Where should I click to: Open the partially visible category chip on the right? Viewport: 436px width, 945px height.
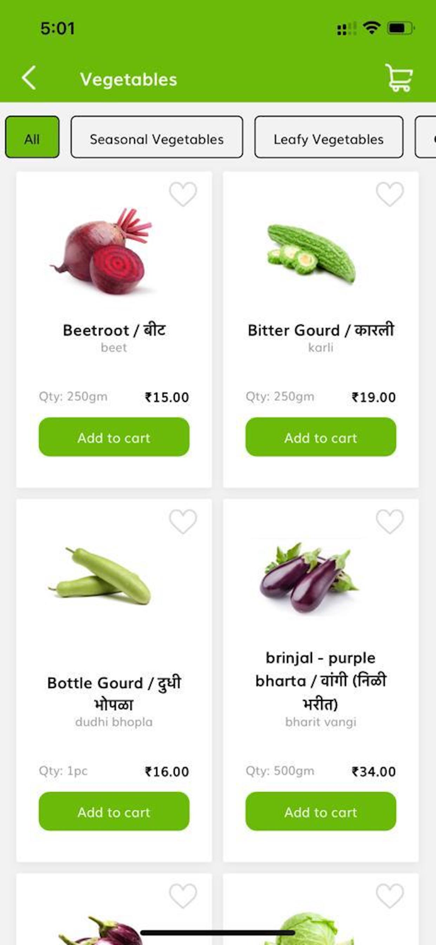click(x=427, y=138)
